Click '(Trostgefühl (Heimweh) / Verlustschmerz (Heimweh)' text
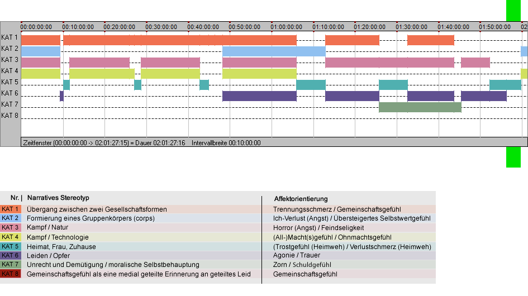Image resolution: width=528 pixels, height=296 pixels. [352, 246]
